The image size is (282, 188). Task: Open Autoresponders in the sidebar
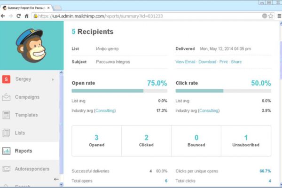click(x=32, y=169)
